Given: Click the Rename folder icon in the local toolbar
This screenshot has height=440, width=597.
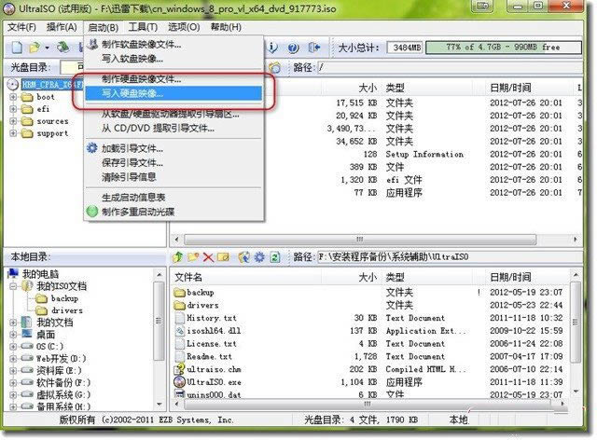Looking at the screenshot, I should coord(223,257).
